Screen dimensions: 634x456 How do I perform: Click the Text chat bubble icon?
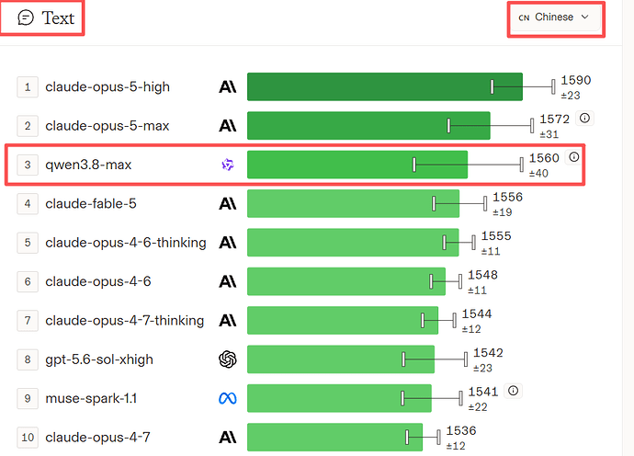[x=26, y=17]
